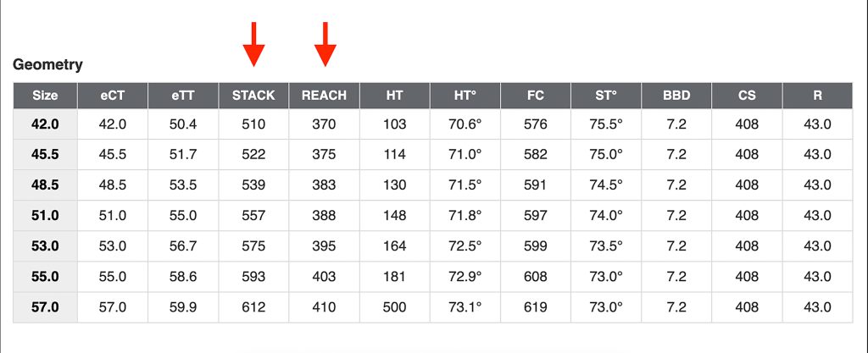The width and height of the screenshot is (868, 353).
Task: Click the ST° column header
Action: click(606, 96)
